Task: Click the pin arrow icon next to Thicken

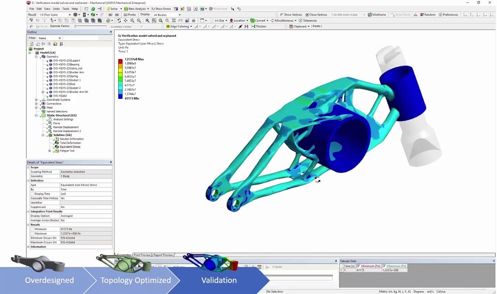Action: pos(240,26)
